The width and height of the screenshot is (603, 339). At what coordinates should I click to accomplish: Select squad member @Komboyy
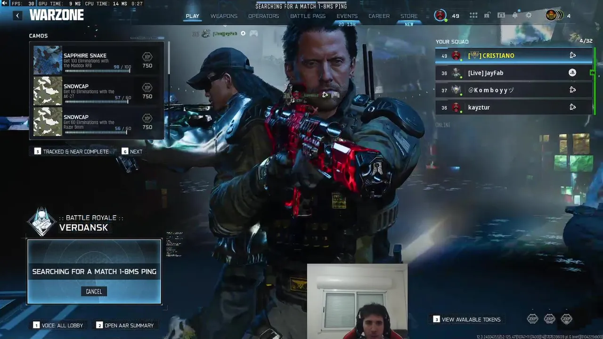513,90
